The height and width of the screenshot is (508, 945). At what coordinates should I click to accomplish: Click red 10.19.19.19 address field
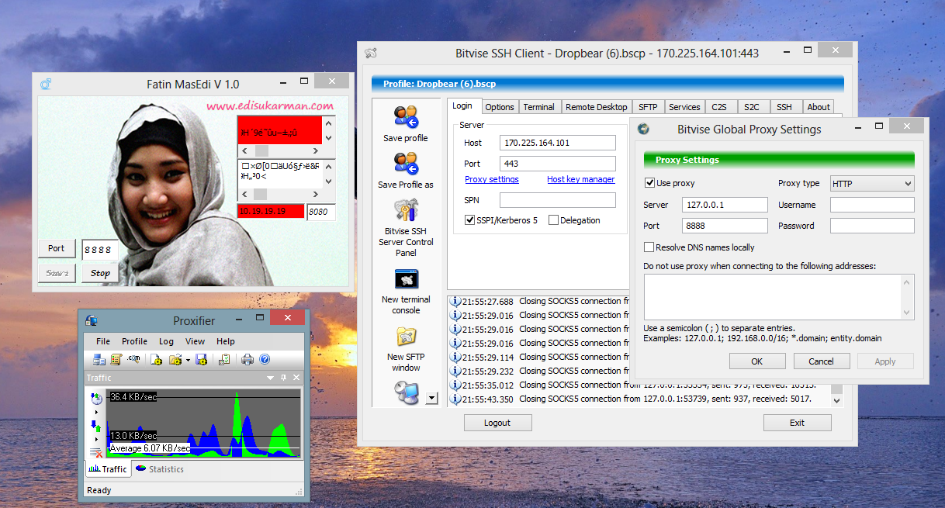[271, 211]
